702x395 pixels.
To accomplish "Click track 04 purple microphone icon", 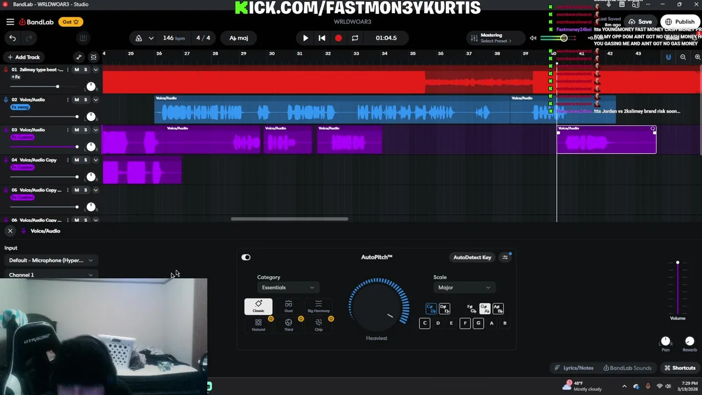I will (6, 160).
